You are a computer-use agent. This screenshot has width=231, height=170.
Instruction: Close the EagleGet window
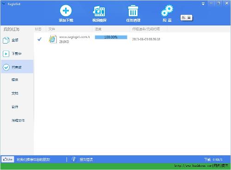[x=227, y=3]
